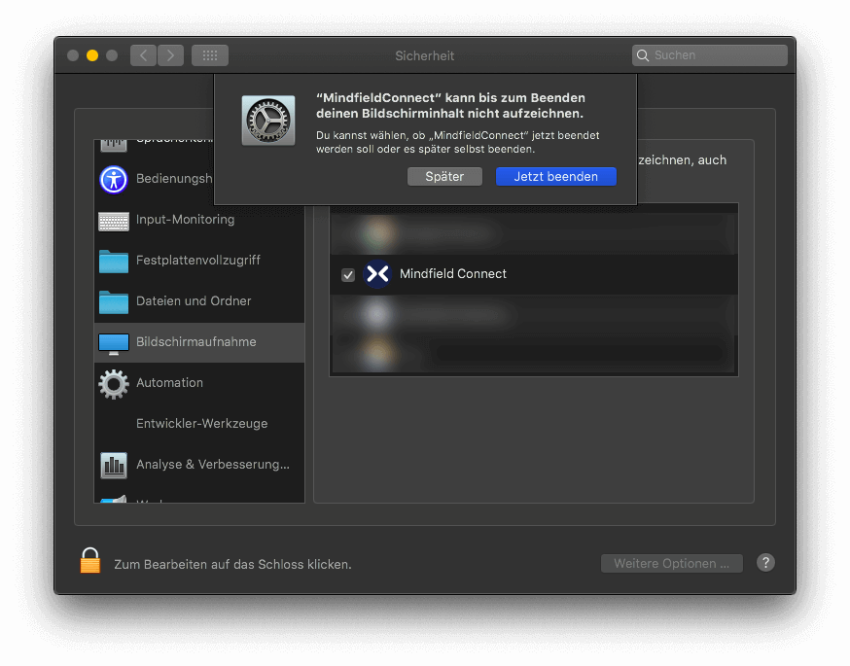The width and height of the screenshot is (850, 666).
Task: Click the orange lock to unlock settings
Action: click(90, 561)
